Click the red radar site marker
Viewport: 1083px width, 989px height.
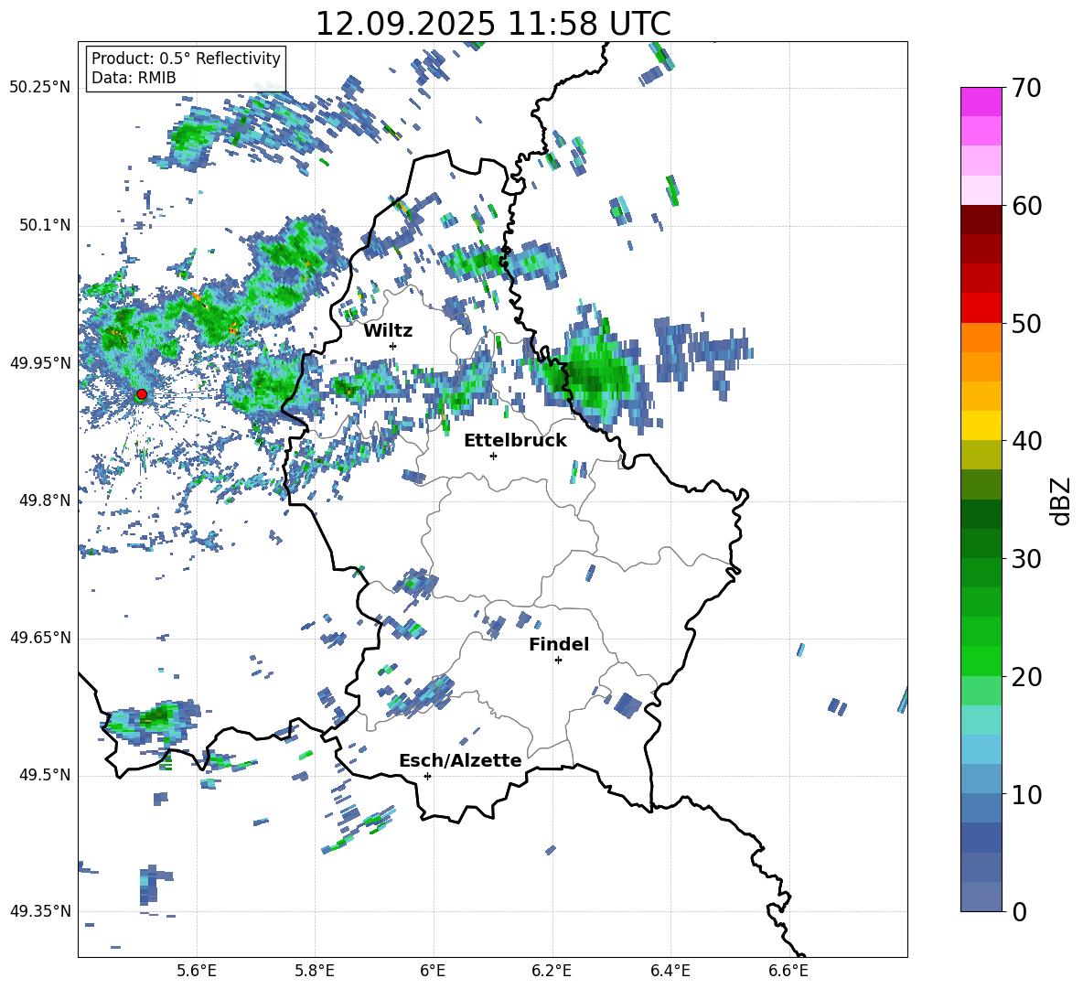(142, 394)
